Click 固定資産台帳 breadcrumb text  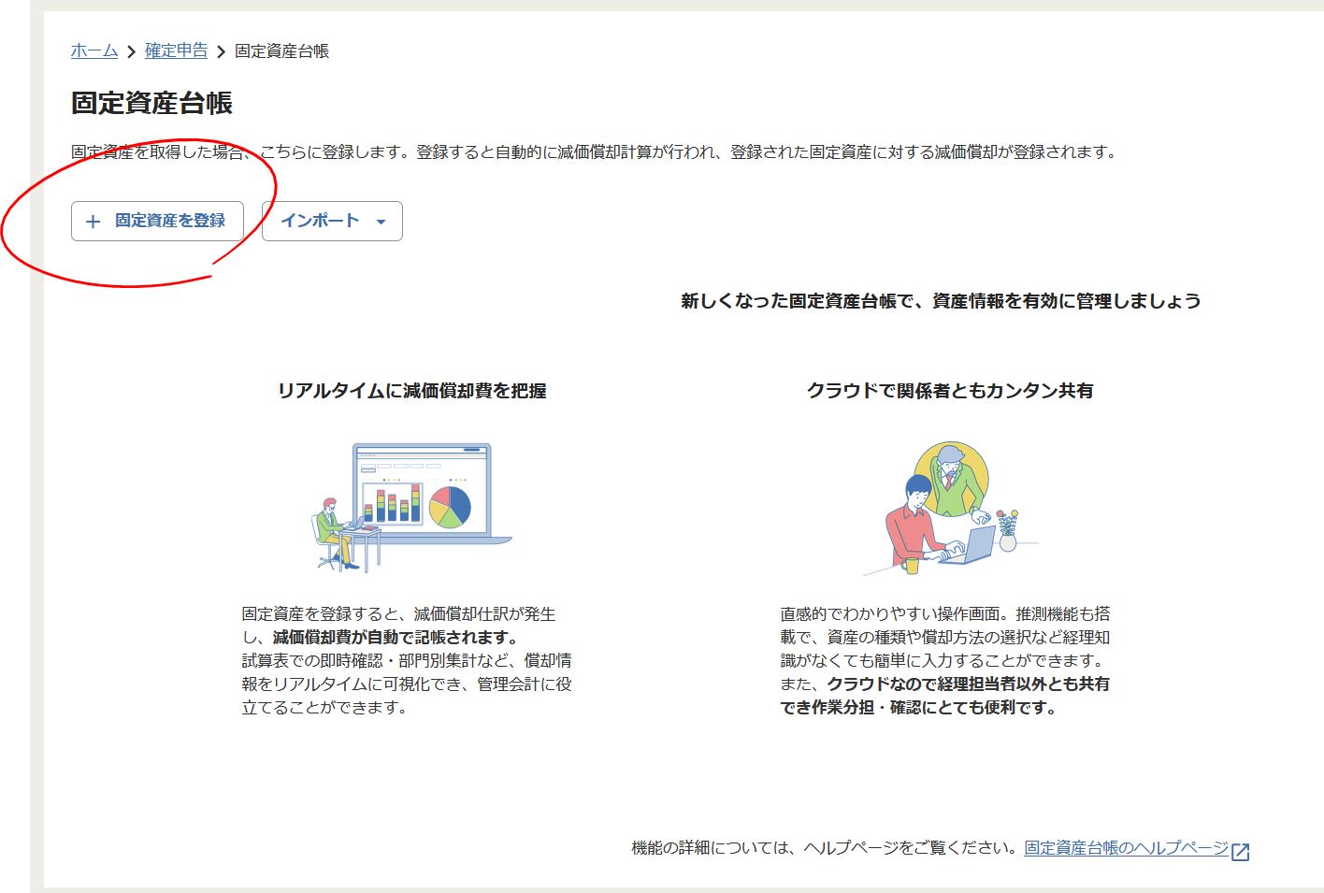[x=281, y=51]
